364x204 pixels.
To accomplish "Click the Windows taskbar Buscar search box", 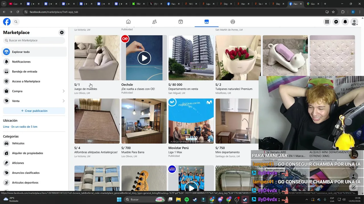I will point(145,199).
